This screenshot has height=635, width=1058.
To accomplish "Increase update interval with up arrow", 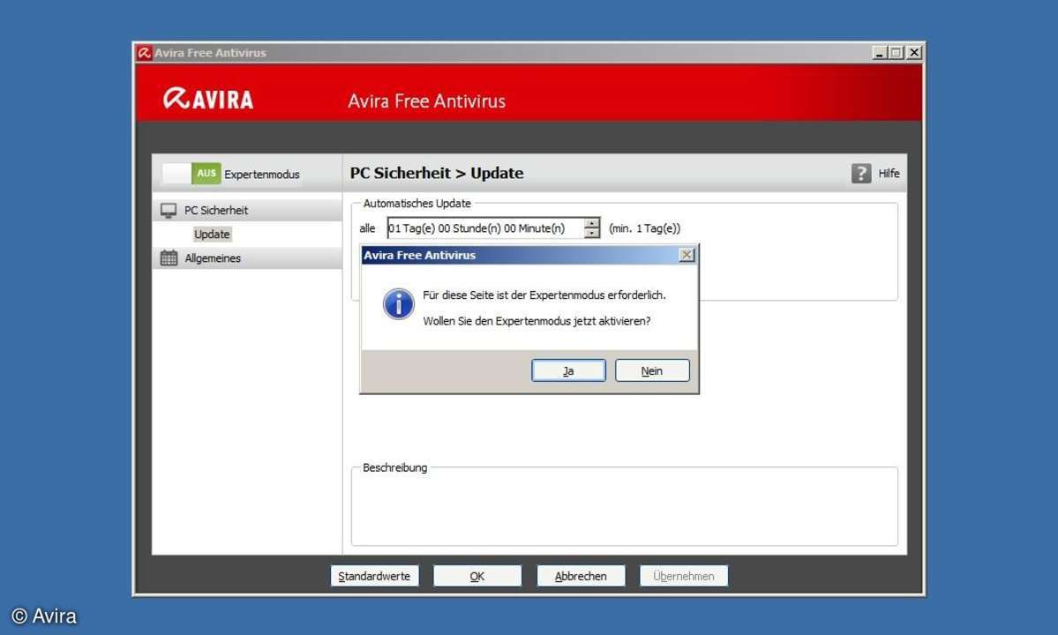I will (592, 223).
